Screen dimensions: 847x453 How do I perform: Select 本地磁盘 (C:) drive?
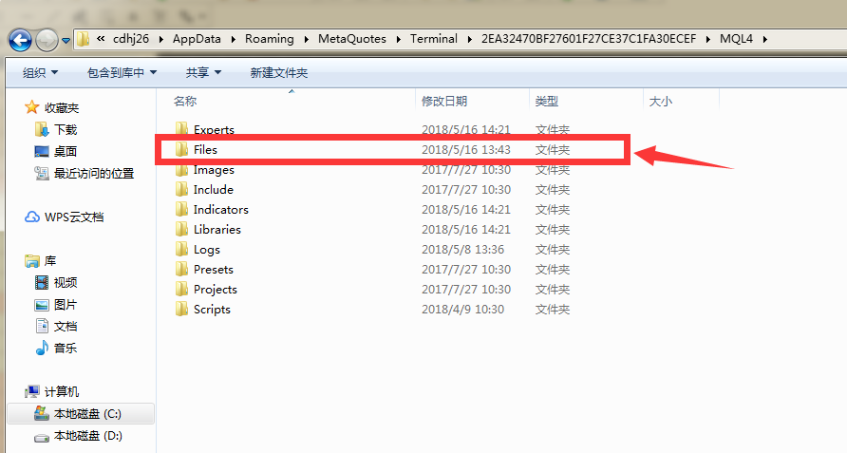(x=81, y=413)
